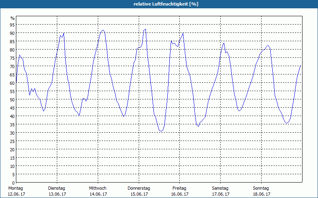Click the 'Samstag' day label
Viewport: 318px width, 198px height.
[x=220, y=188]
